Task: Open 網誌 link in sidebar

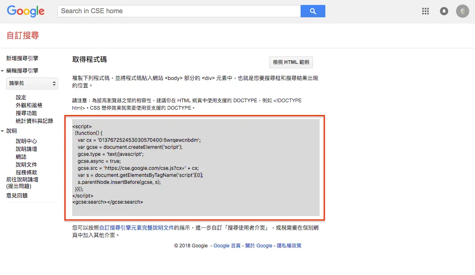Action: pos(21,157)
